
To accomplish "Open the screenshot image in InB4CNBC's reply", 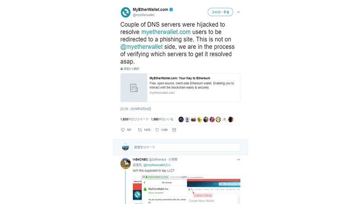I will coord(186,189).
